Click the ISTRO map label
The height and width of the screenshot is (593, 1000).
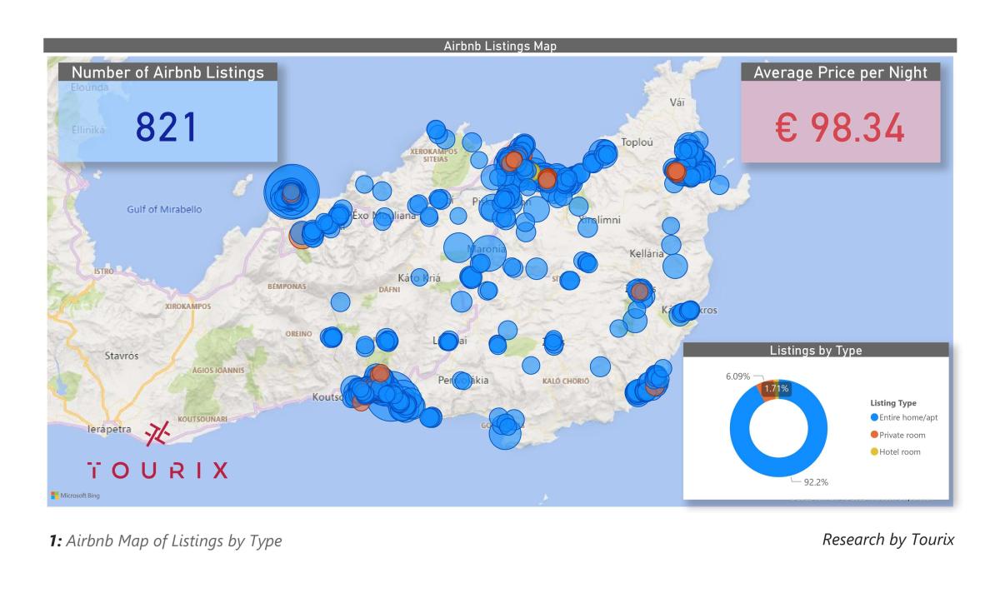103,272
